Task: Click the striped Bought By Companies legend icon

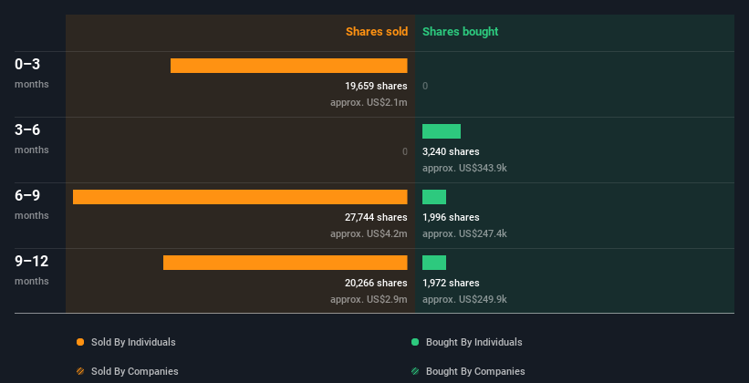Action: click(x=415, y=371)
